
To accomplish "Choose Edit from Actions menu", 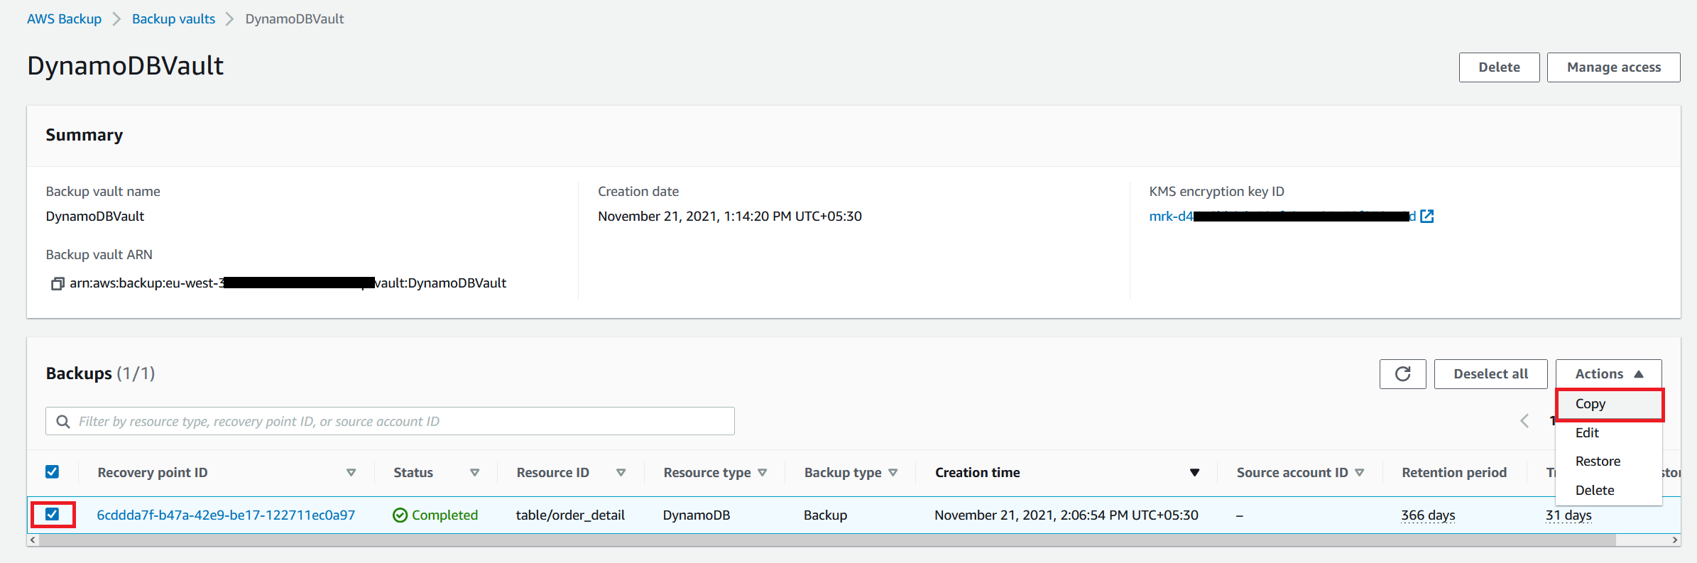I will click(x=1609, y=433).
